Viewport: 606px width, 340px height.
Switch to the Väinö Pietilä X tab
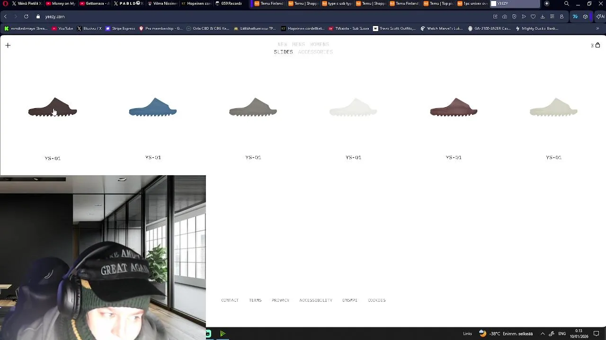[27, 3]
